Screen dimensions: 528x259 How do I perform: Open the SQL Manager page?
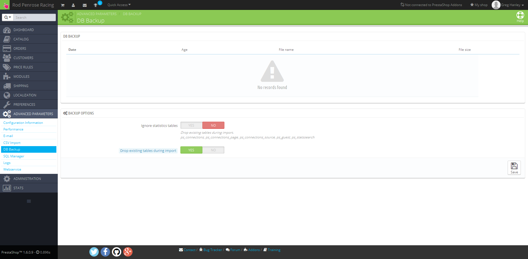coord(14,156)
